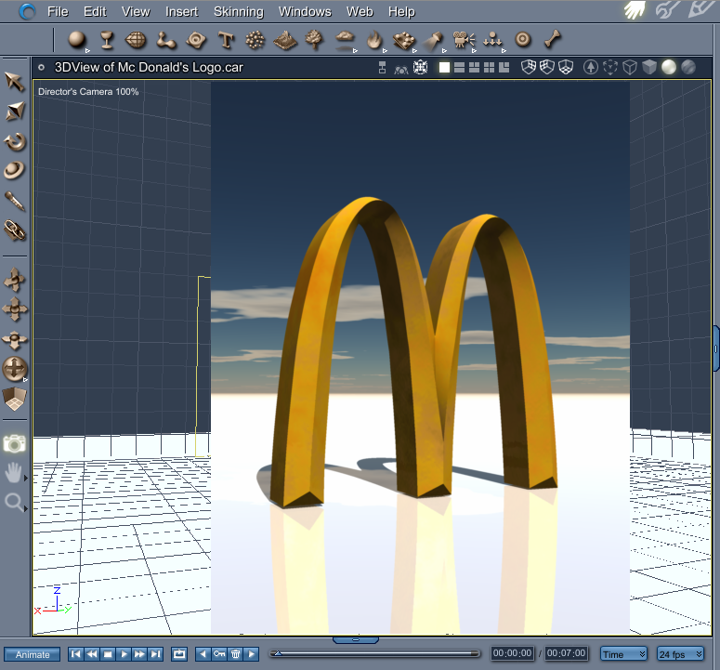The width and height of the screenshot is (720, 670).
Task: Choose the Rotate tool
Action: coord(15,142)
